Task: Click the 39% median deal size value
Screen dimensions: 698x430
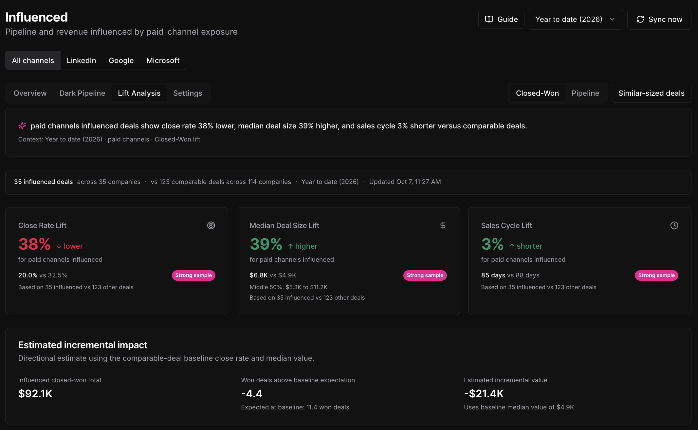Action: pos(266,244)
